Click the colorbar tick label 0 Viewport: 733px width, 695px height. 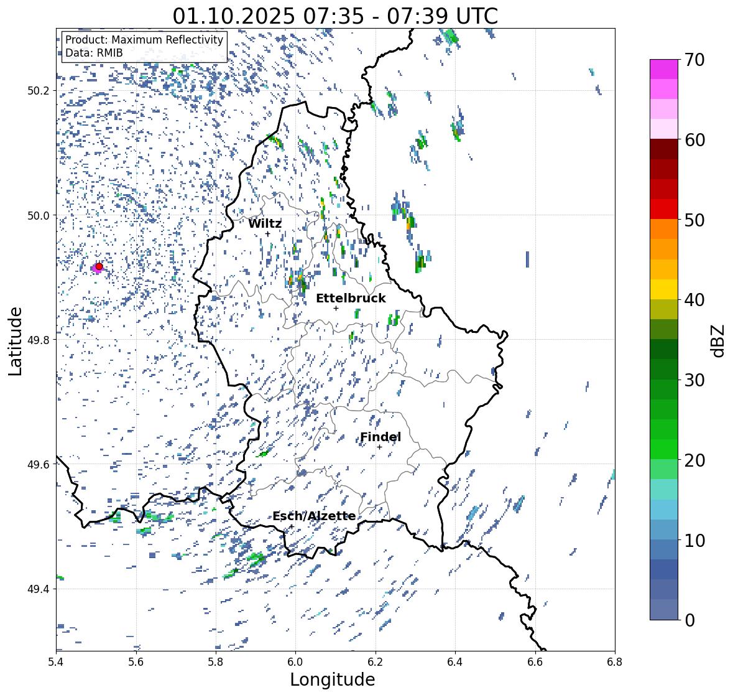point(689,620)
